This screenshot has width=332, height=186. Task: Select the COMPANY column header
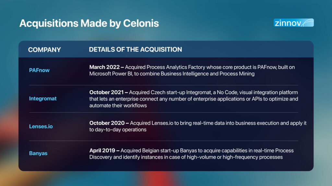tap(44, 50)
